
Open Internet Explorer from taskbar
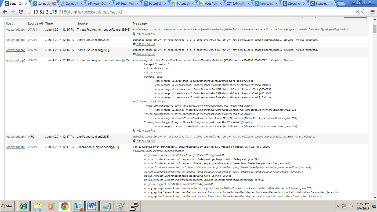pos(24,206)
